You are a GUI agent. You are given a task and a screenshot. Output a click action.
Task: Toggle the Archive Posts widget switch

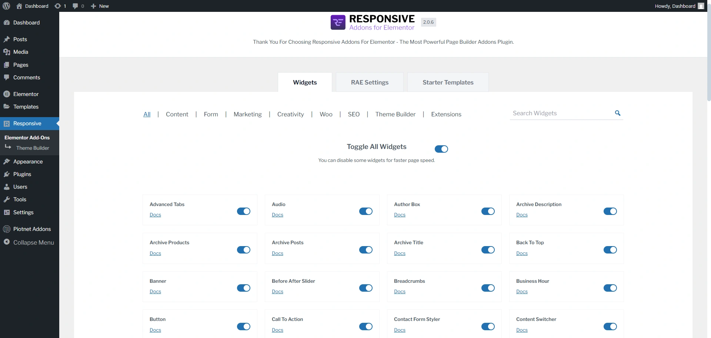point(366,250)
